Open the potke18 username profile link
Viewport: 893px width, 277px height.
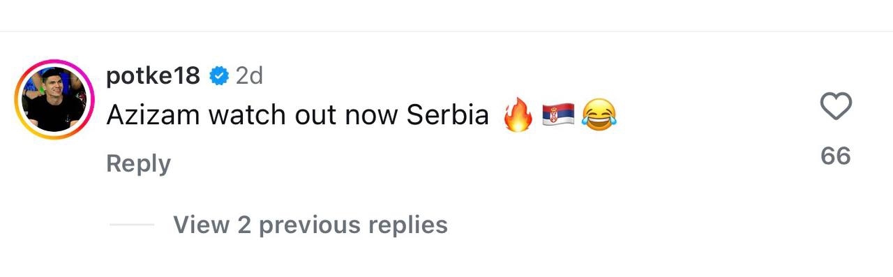coord(153,75)
